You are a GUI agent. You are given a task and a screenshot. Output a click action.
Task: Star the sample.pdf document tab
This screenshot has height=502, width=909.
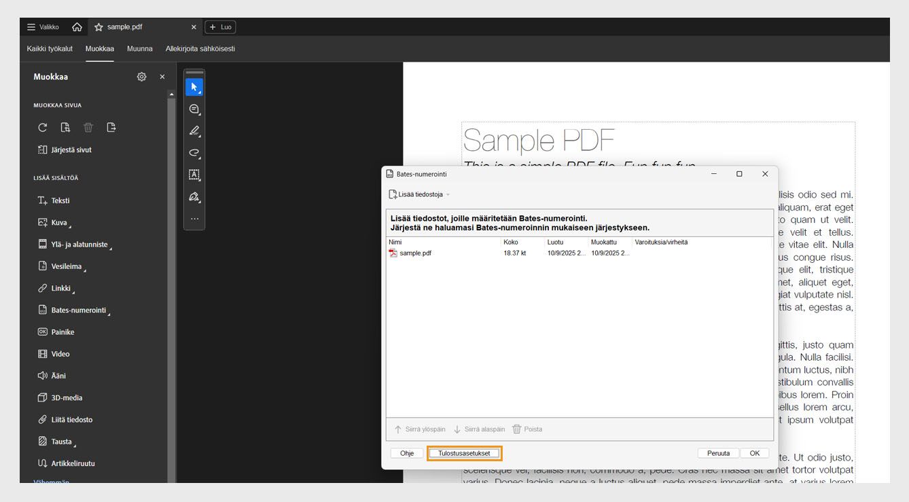pyautogui.click(x=99, y=27)
